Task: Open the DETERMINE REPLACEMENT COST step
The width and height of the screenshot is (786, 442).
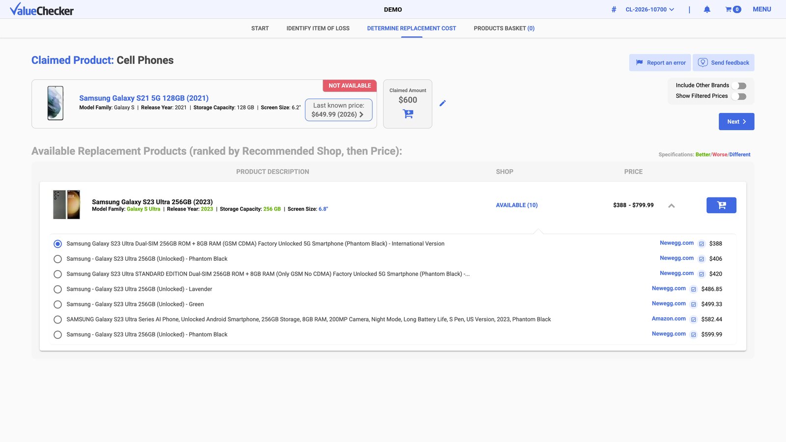Action: (x=412, y=28)
